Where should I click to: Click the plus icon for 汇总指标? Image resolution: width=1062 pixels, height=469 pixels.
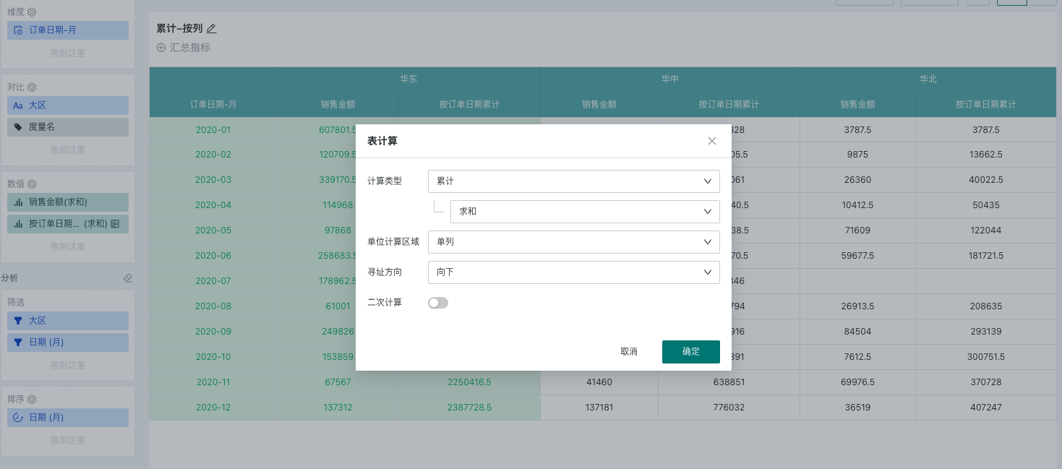161,48
